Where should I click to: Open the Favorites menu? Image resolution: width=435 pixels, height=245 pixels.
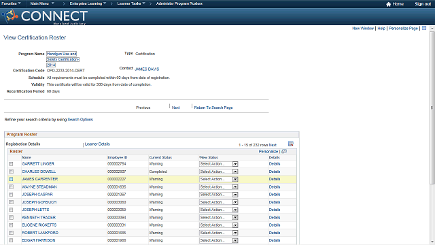coord(11,3)
